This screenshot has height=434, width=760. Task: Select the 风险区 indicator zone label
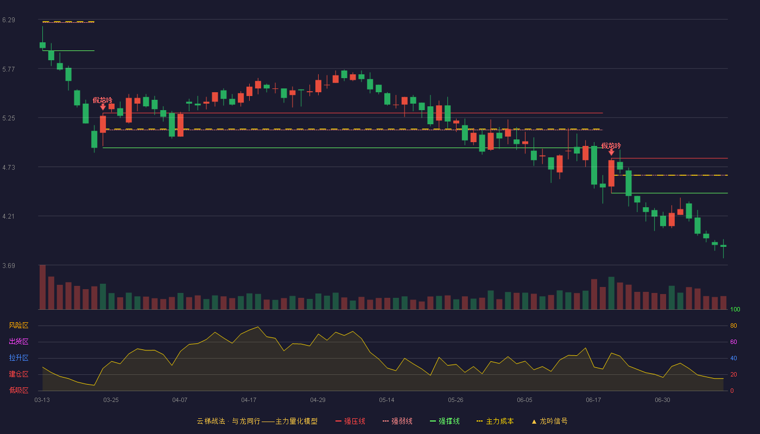tap(18, 325)
